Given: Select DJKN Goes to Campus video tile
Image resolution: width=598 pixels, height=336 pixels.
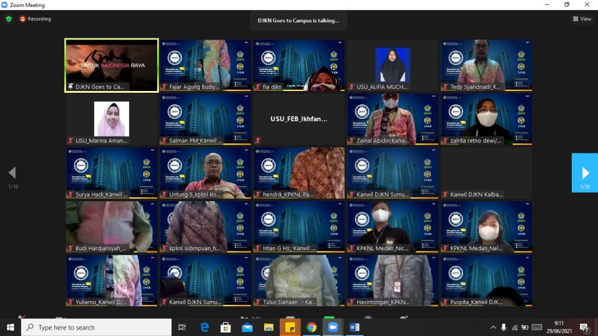Looking at the screenshot, I should [112, 65].
